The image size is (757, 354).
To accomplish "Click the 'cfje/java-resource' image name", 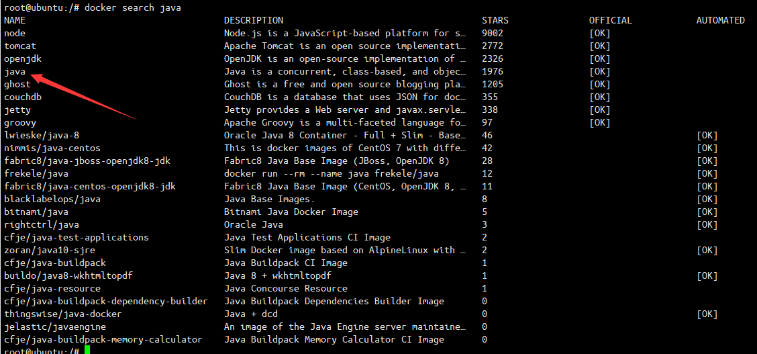I will pos(52,288).
